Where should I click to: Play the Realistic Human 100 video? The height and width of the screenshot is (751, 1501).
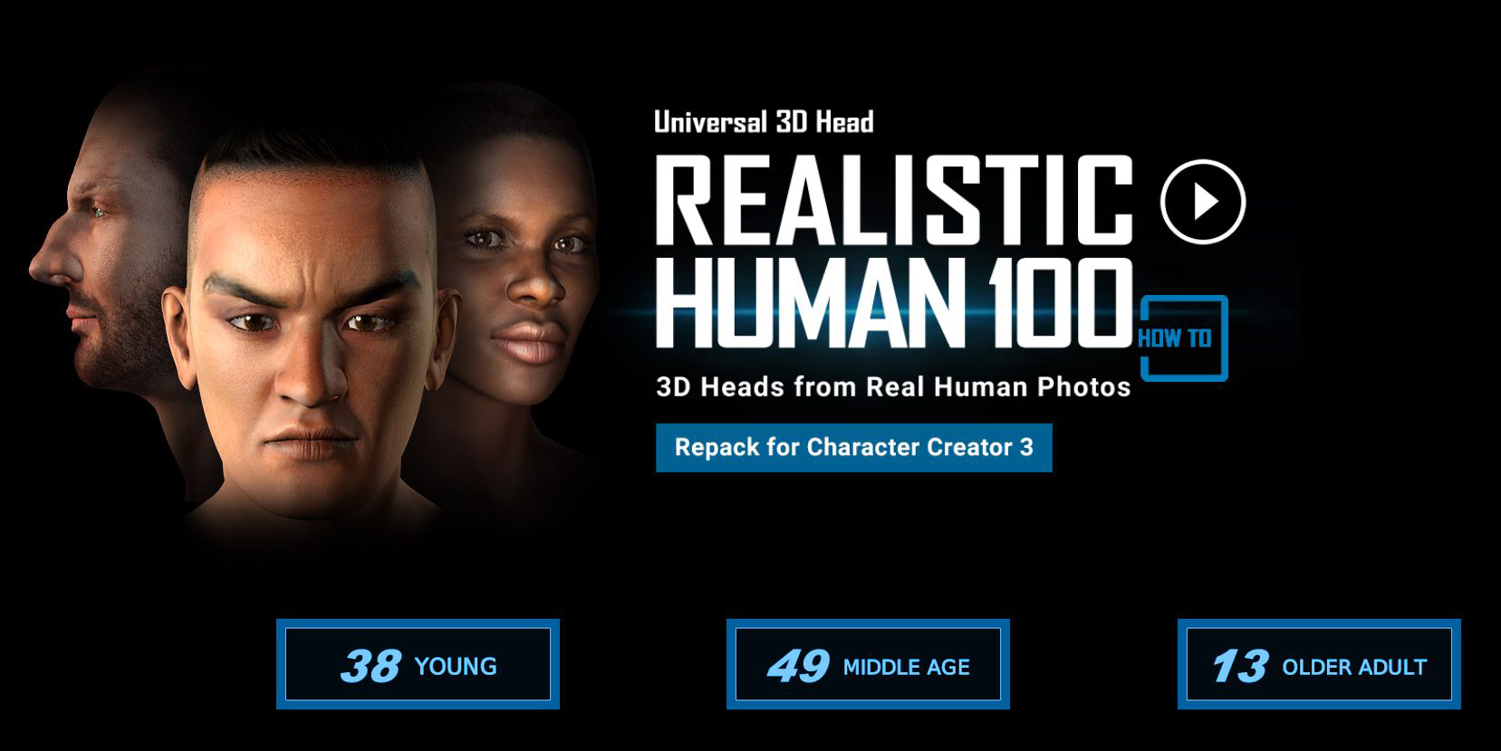[x=1203, y=202]
